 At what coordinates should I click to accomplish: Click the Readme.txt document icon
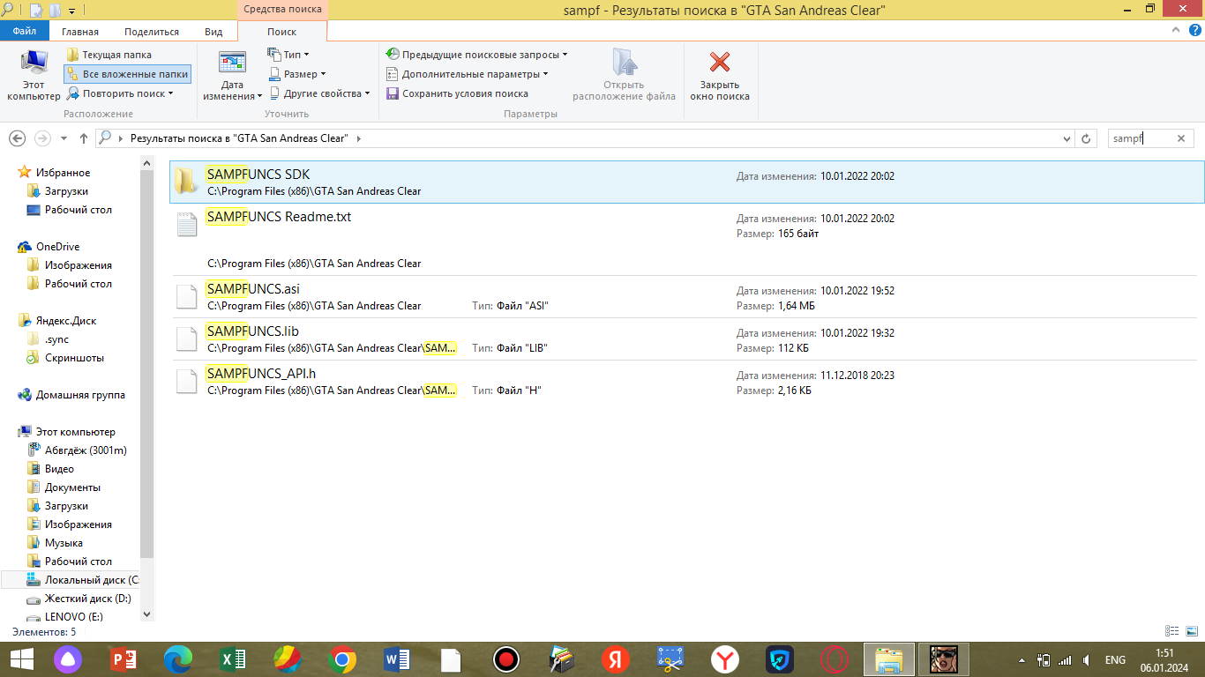tap(186, 224)
